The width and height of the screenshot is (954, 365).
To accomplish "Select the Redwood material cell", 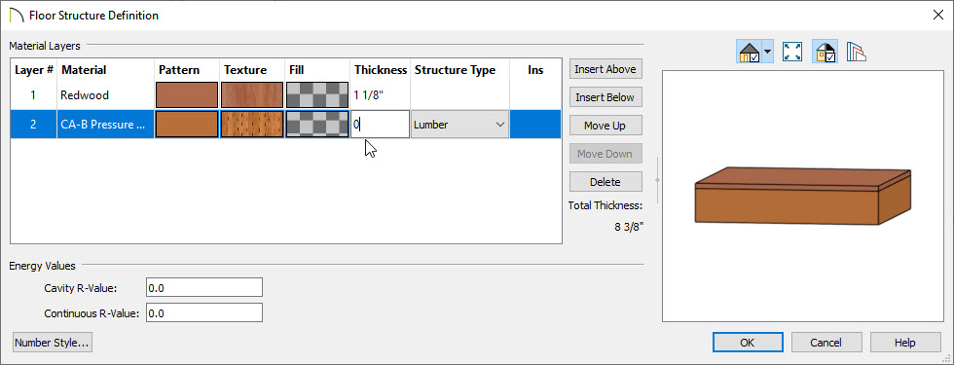I will (x=105, y=95).
